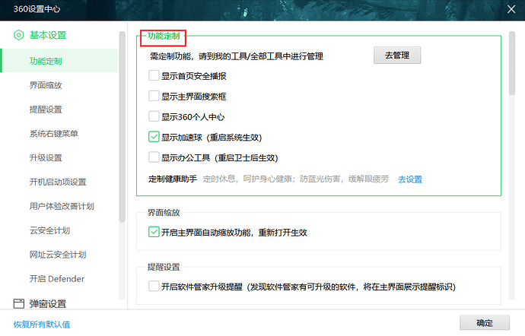Click 去设置 link for 定制健康助手
Image resolution: width=525 pixels, height=336 pixels.
(410, 179)
